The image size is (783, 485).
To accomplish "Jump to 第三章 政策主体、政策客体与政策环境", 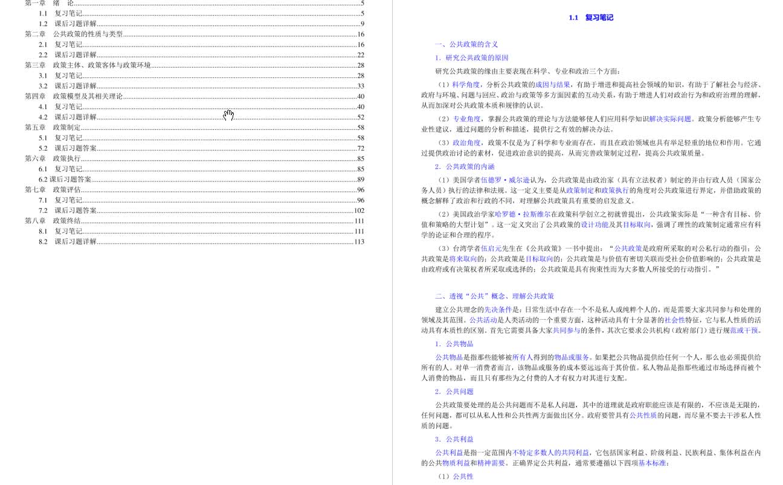I will [x=195, y=65].
